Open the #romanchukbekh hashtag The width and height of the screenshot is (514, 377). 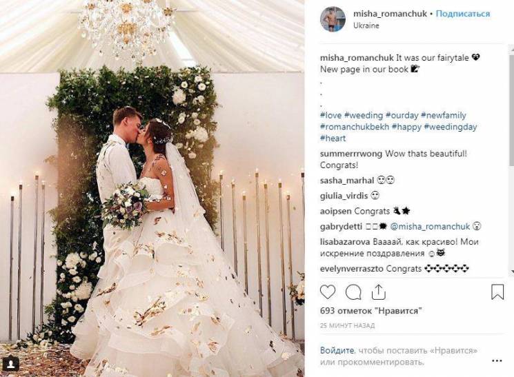click(x=355, y=127)
